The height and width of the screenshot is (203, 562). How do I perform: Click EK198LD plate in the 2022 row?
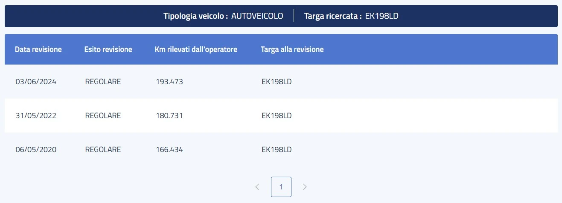(277, 116)
